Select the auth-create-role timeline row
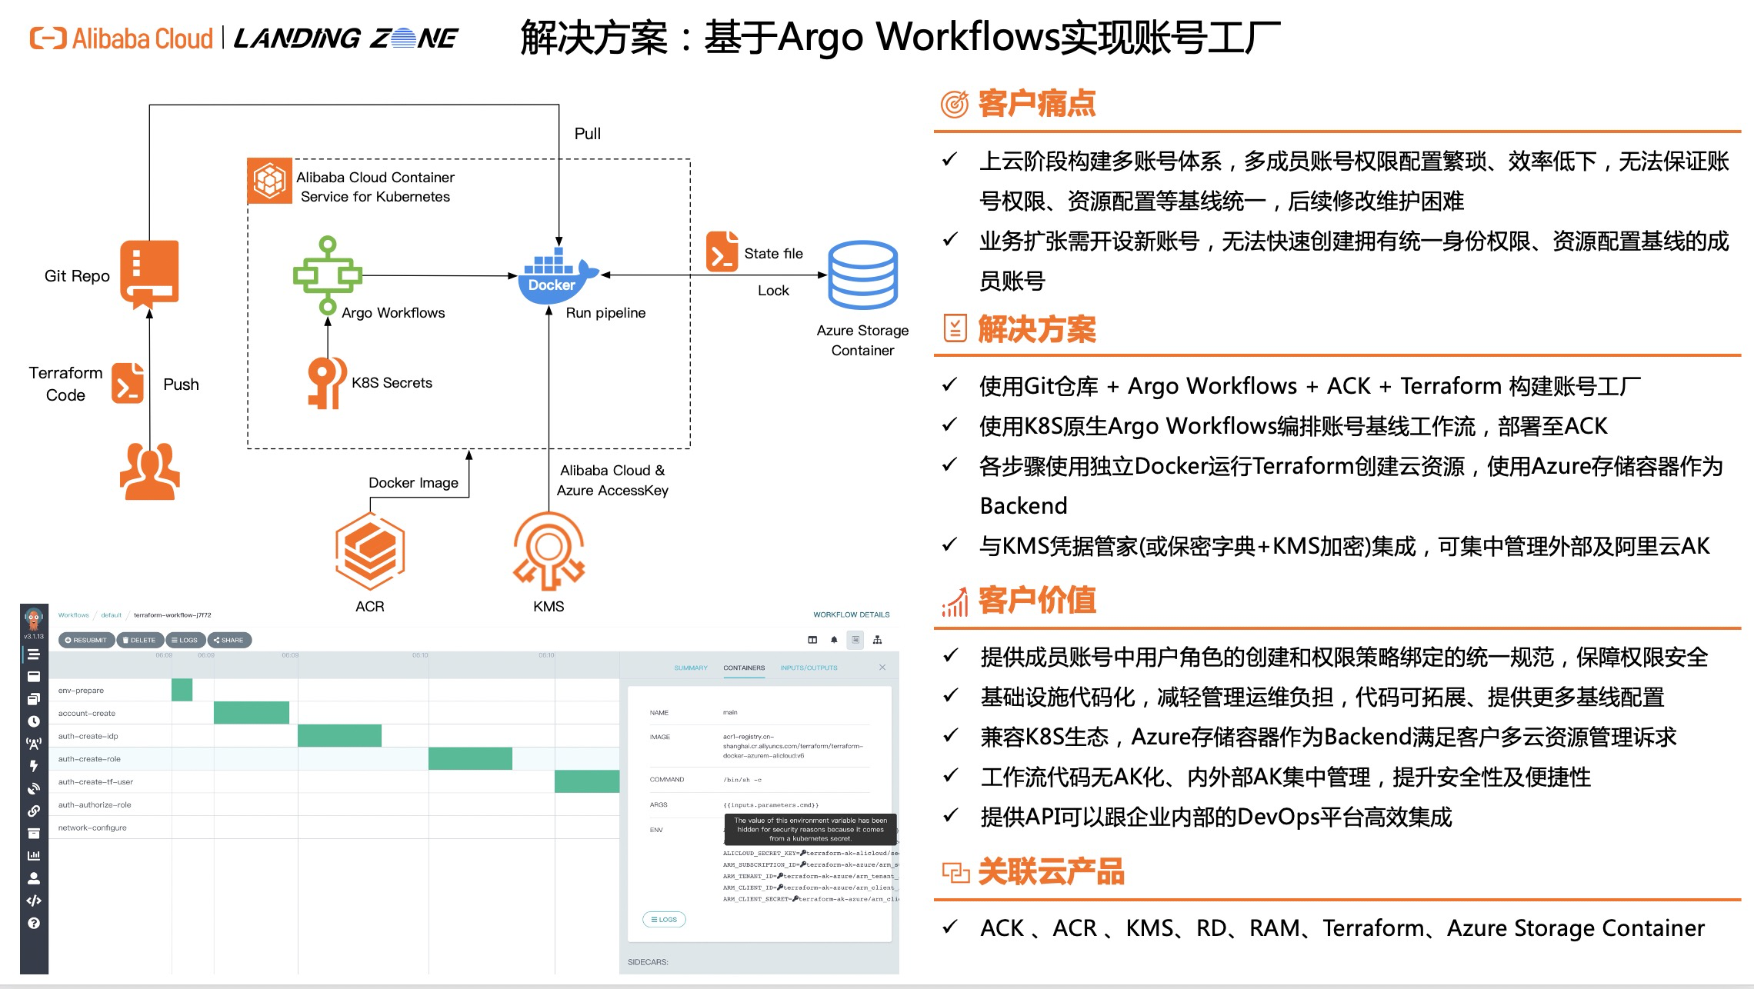 point(334,758)
